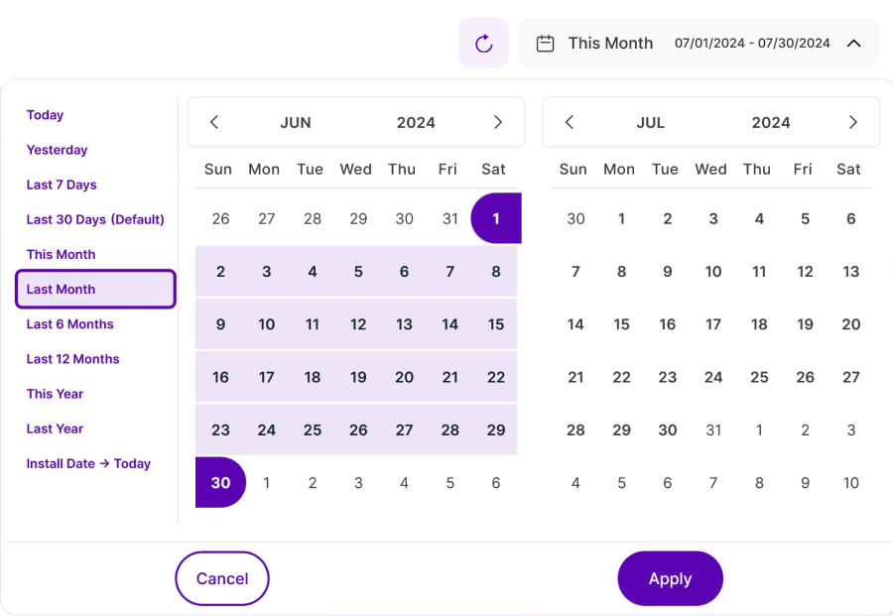This screenshot has width=893, height=616.
Task: Open the 2024 year selector in July calendar
Action: click(x=771, y=123)
